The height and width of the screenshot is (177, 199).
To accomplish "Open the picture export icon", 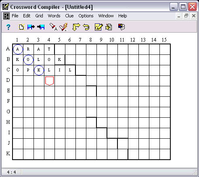I will click(121, 27).
